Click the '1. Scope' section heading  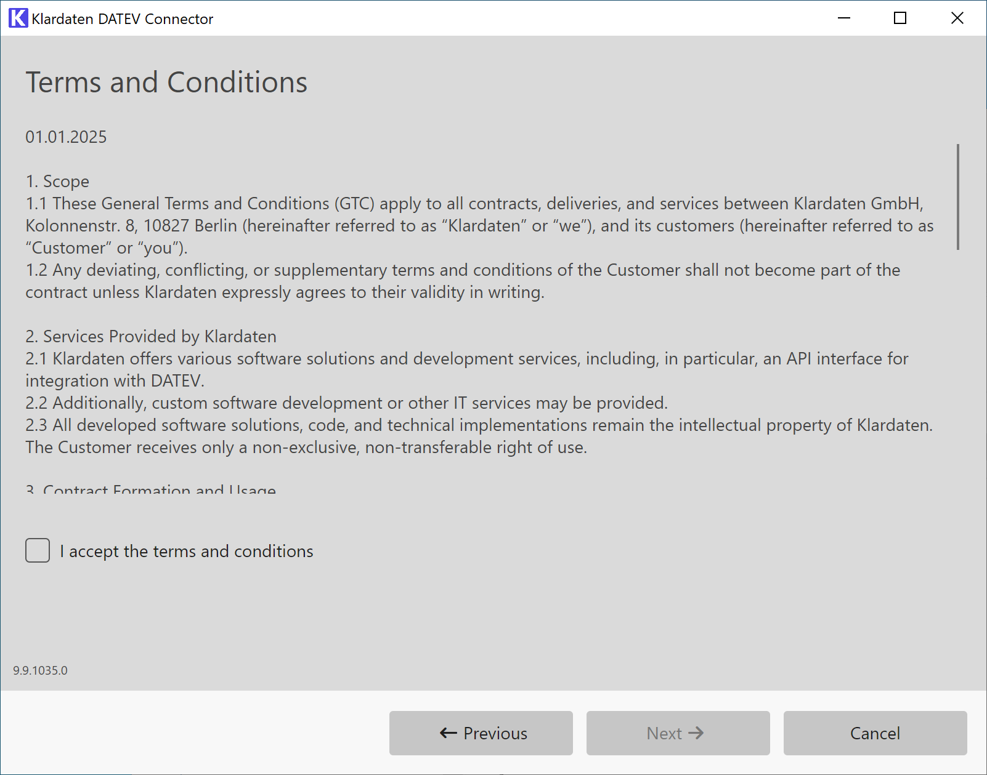57,181
